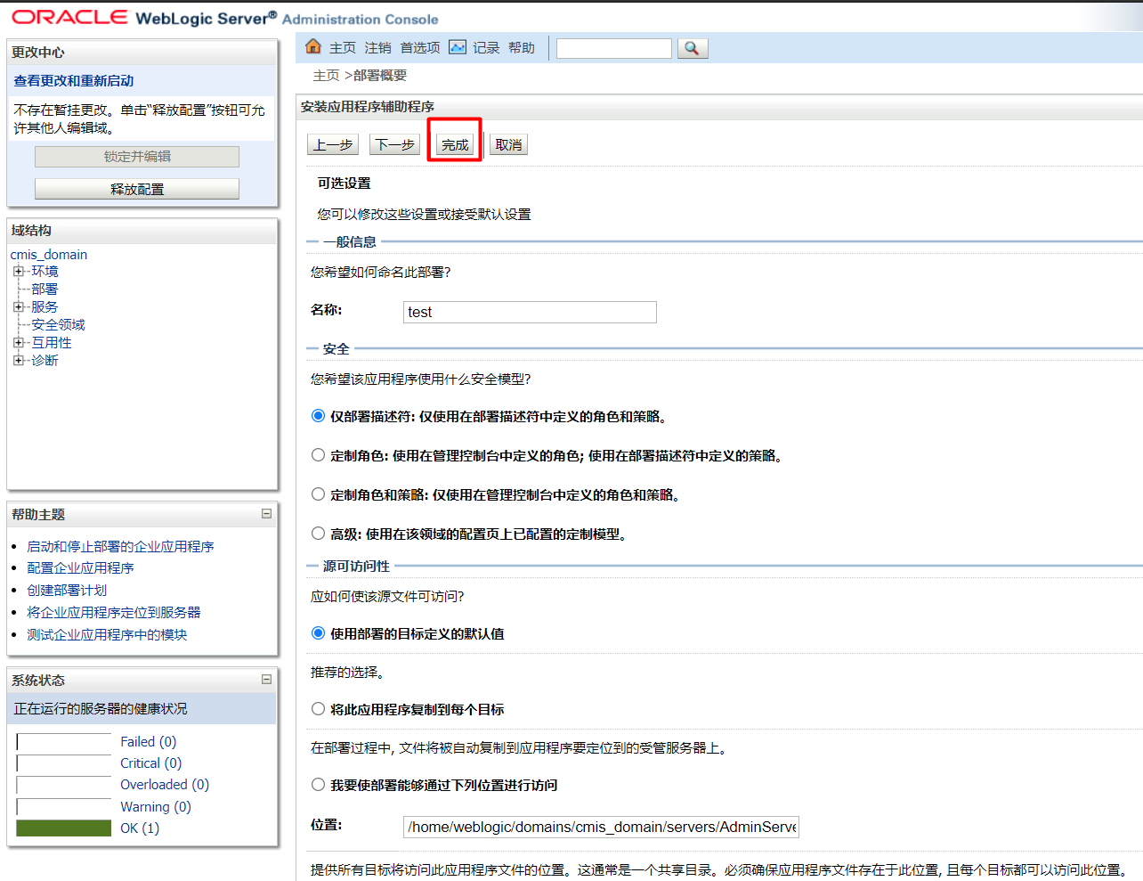
Task: Click the 释放配置 button
Action: (x=137, y=189)
